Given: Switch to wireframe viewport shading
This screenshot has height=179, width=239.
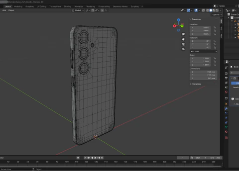Looking at the screenshot, I should coord(208,10).
